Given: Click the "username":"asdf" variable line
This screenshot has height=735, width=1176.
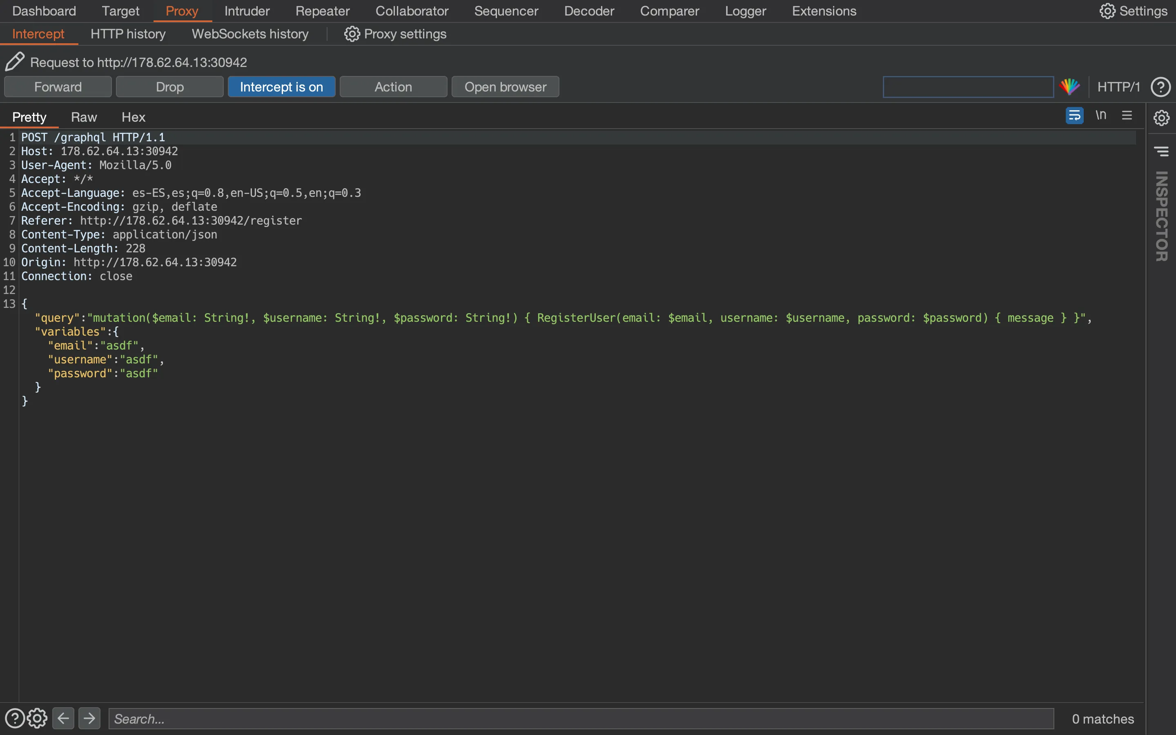Looking at the screenshot, I should (x=106, y=360).
